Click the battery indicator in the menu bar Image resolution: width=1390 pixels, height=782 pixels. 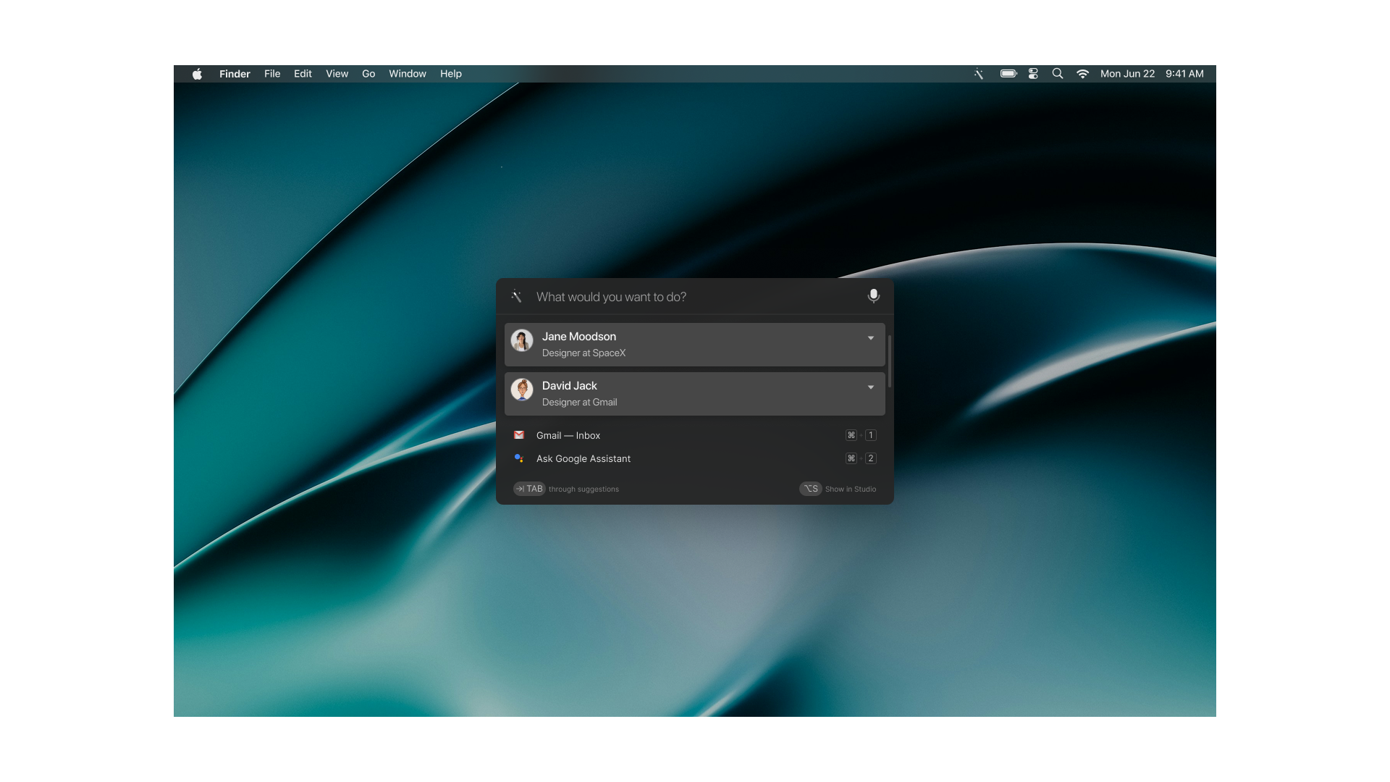click(x=1008, y=73)
